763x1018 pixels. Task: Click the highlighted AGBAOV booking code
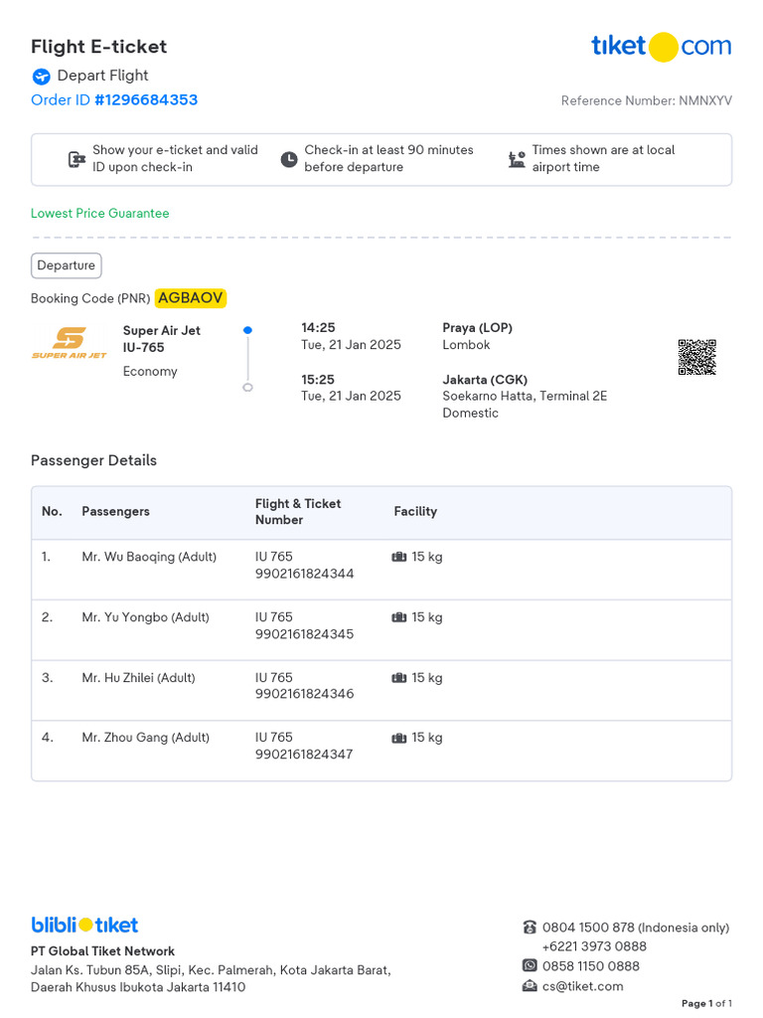pyautogui.click(x=190, y=298)
